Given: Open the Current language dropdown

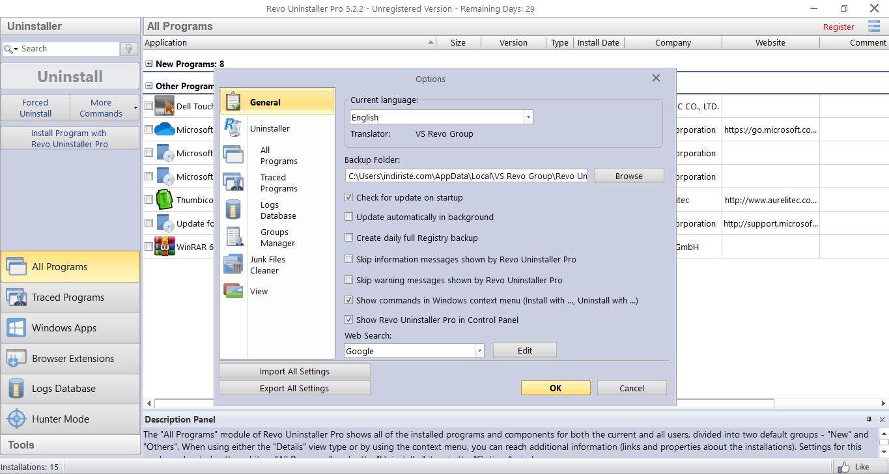Looking at the screenshot, I should coord(528,117).
